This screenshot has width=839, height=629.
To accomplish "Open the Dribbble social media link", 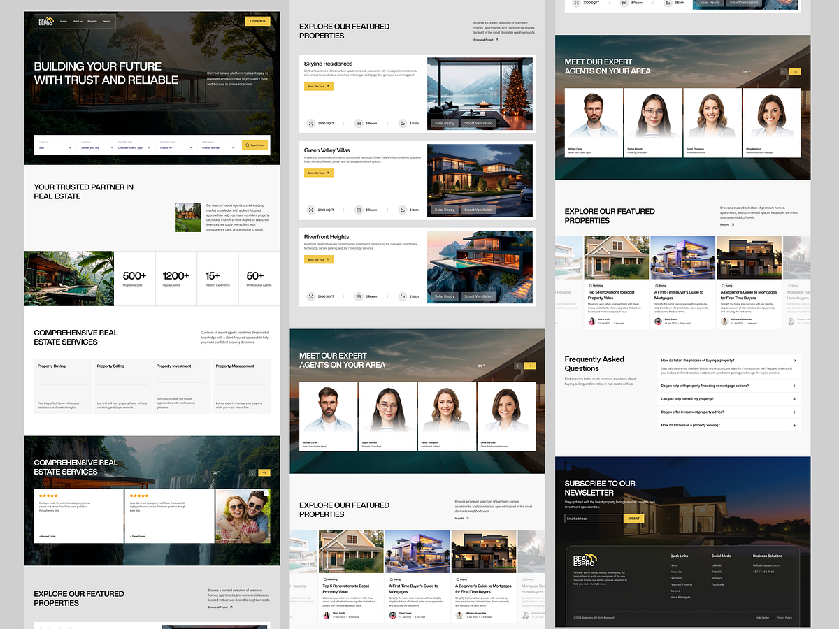I will pyautogui.click(x=717, y=572).
